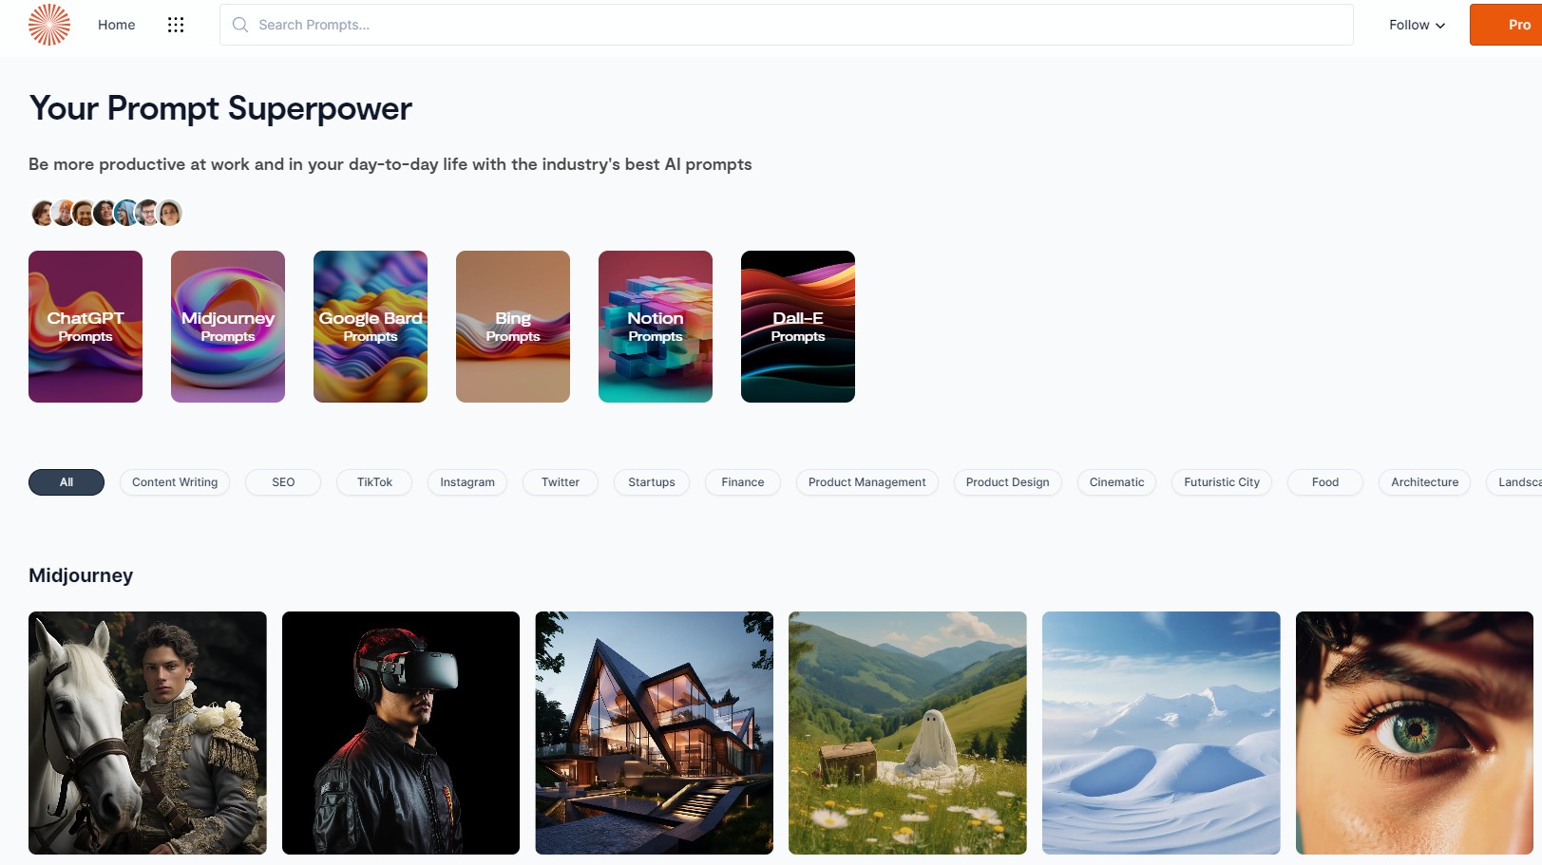The width and height of the screenshot is (1542, 865).
Task: Open the Google Bard Prompts card
Action: point(371,327)
